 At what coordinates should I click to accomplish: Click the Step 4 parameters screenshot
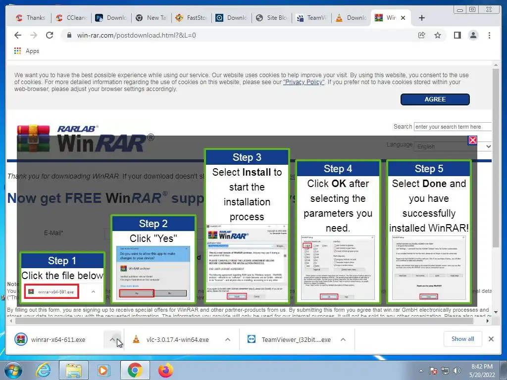(x=338, y=268)
